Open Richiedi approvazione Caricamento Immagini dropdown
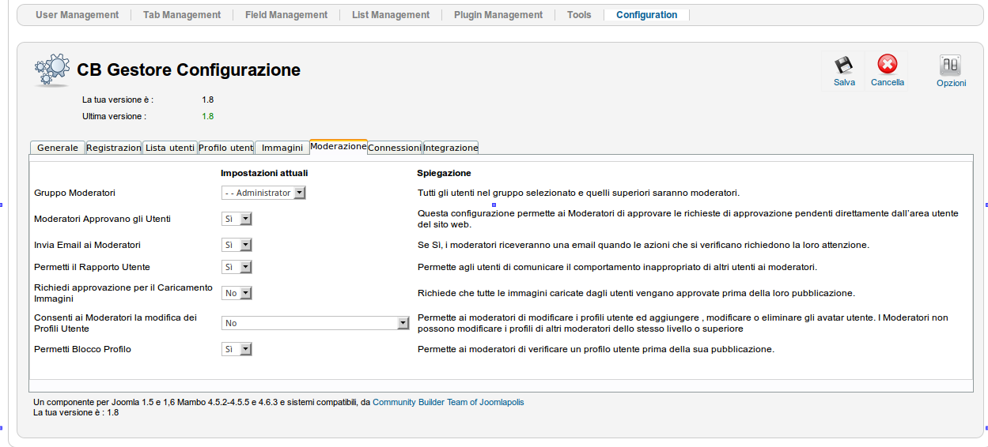Screen dimensions: 988x447 tap(237, 294)
